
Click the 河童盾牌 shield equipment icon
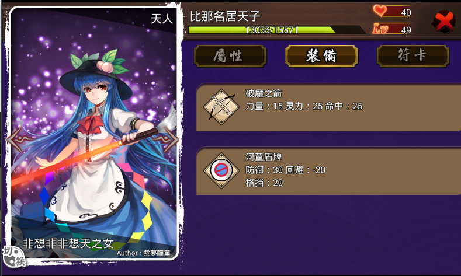[x=221, y=170]
